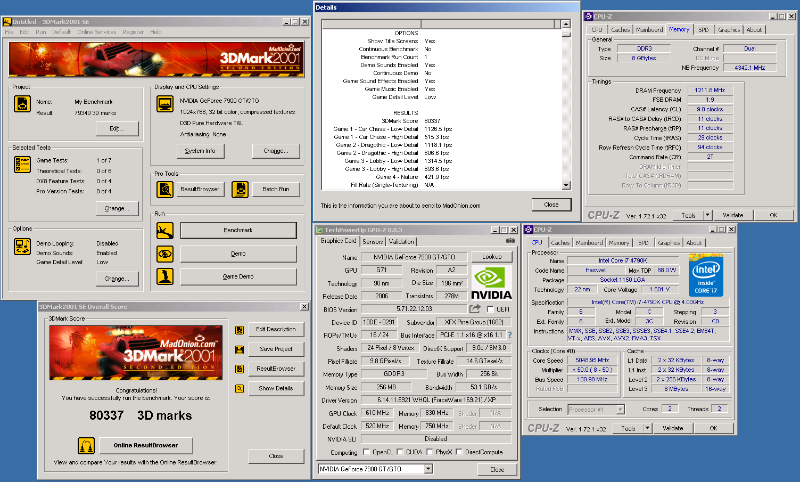Click the Details list scroll-down arrow
The height and width of the screenshot is (482, 800).
point(566,185)
